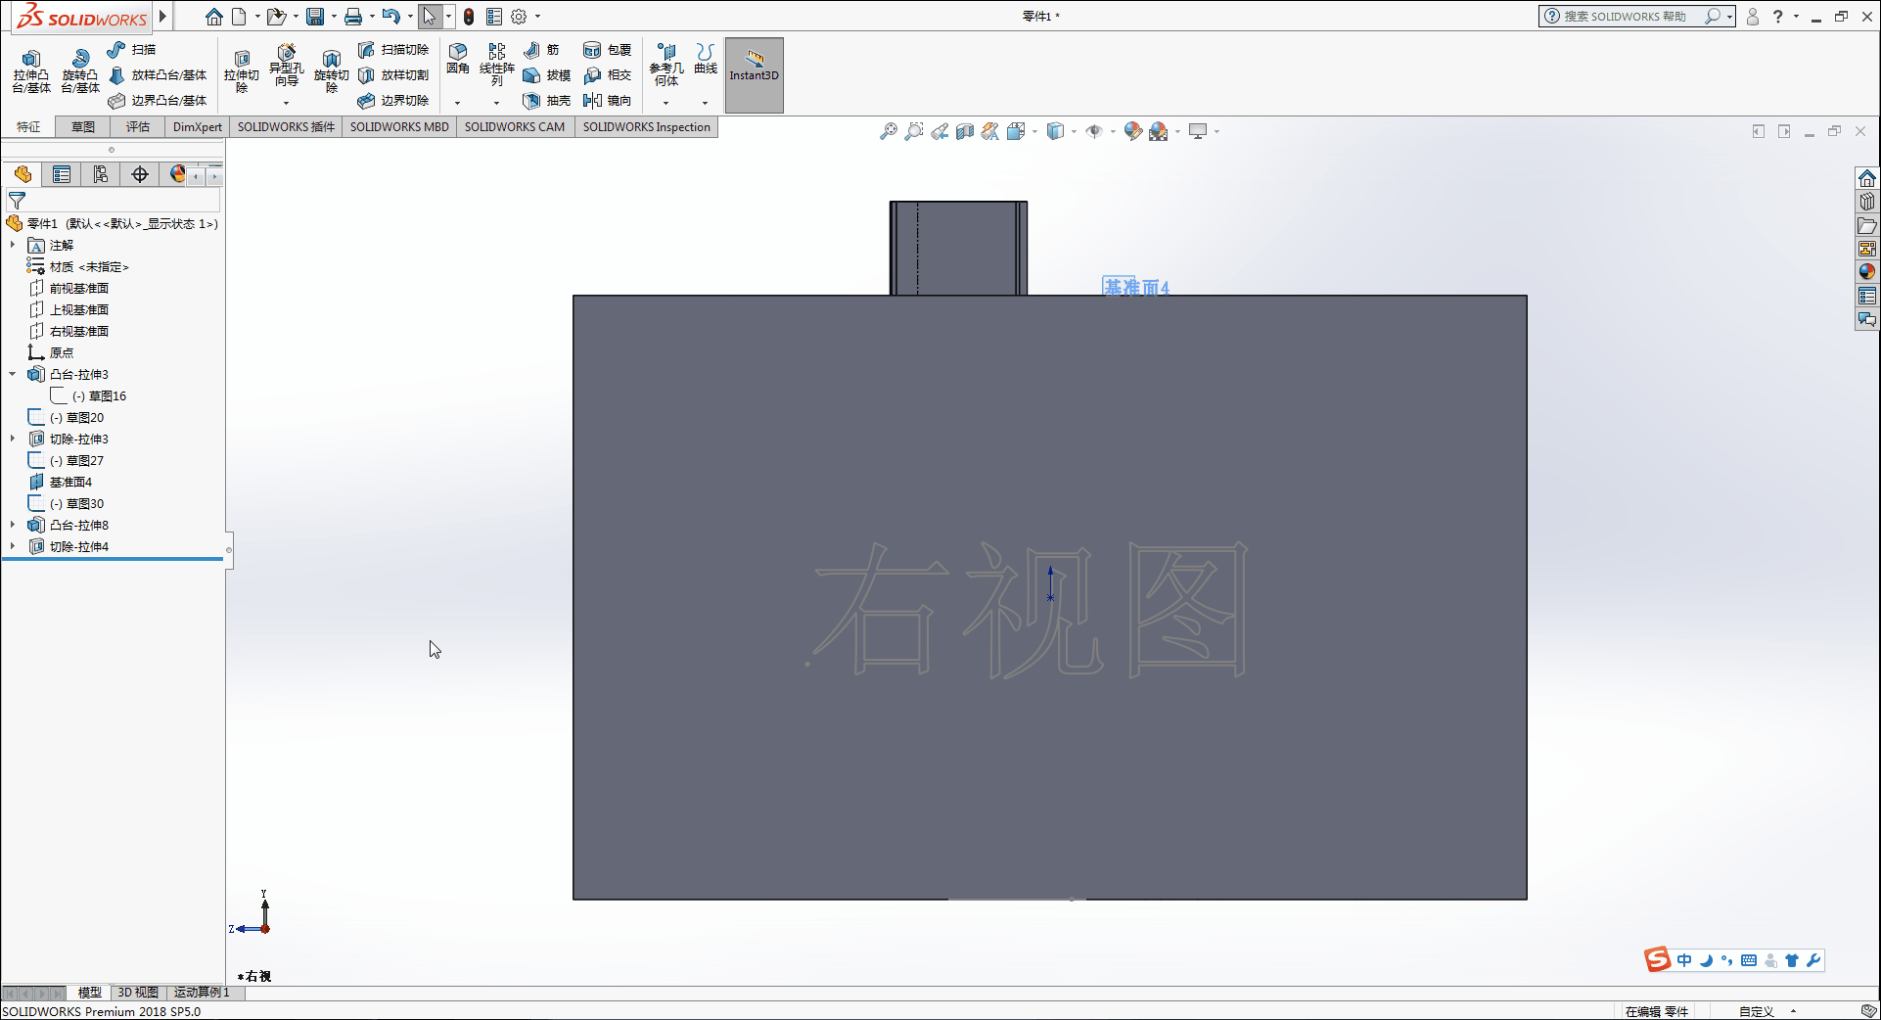Switch to the DimXpert ribbon tab

pos(198,127)
